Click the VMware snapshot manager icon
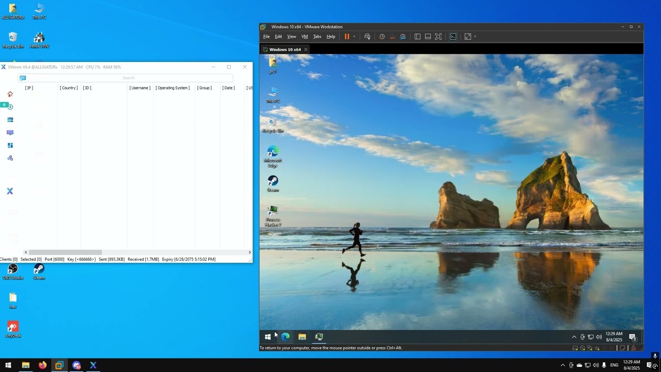Image resolution: width=661 pixels, height=372 pixels. (x=403, y=37)
